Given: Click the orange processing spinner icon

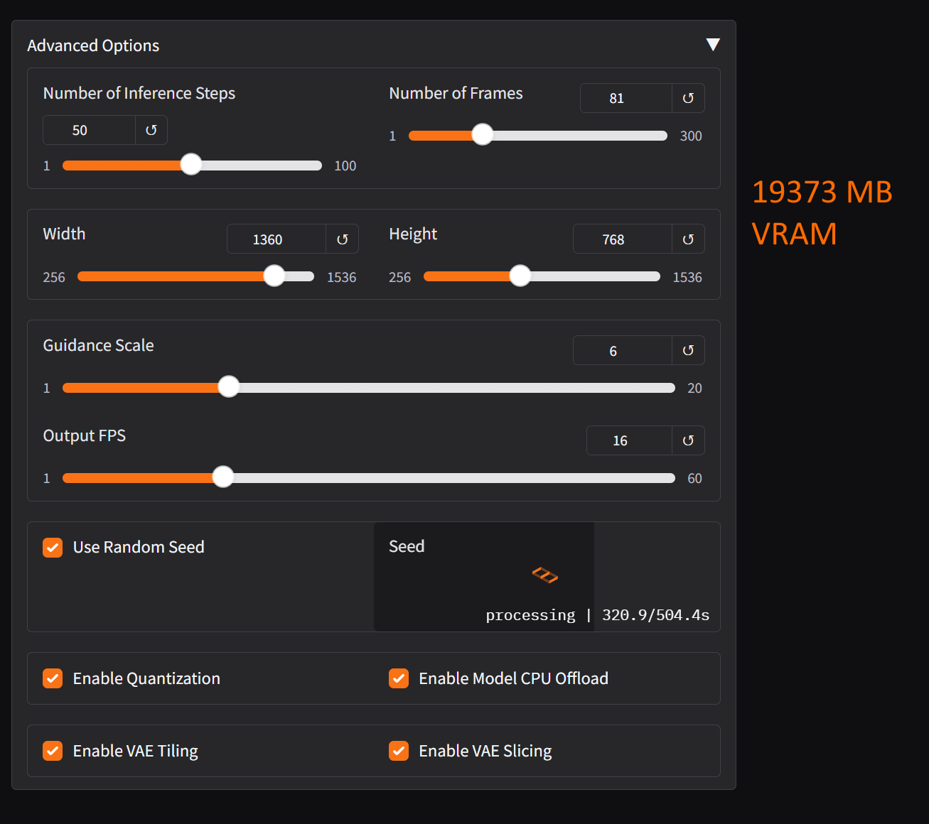Looking at the screenshot, I should pos(544,576).
